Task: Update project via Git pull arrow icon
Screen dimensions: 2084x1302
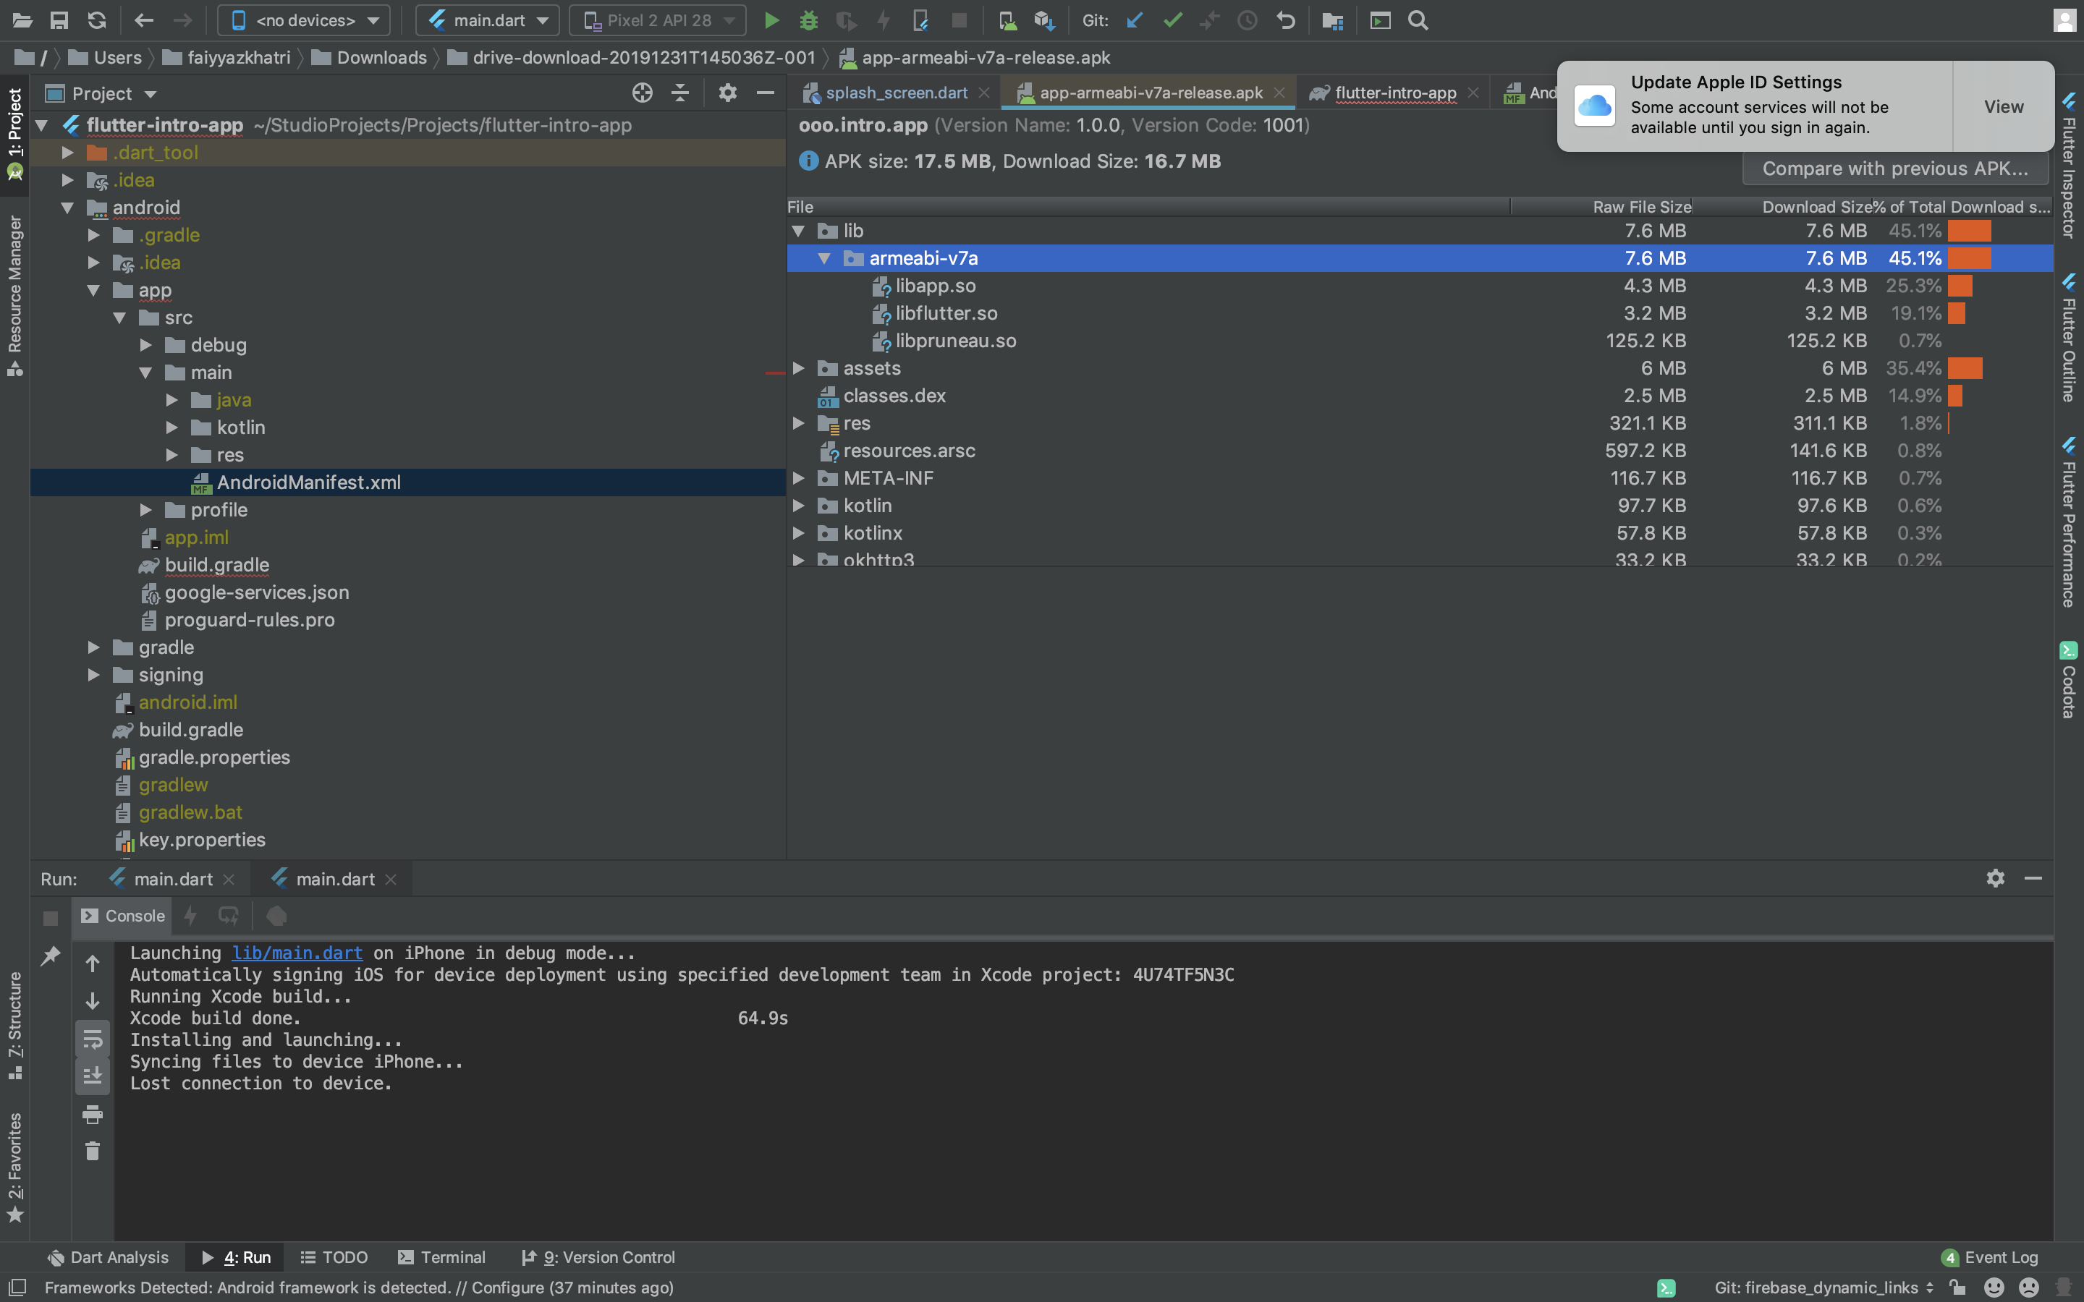Action: click(x=1134, y=20)
